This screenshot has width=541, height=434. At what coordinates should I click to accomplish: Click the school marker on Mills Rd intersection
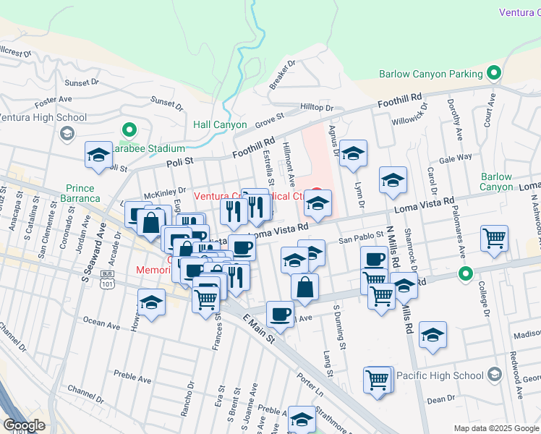pyautogui.click(x=404, y=289)
